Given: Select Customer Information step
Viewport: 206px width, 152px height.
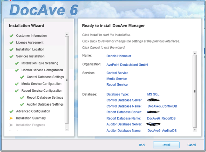Looking at the screenshot, I should (x=31, y=36).
